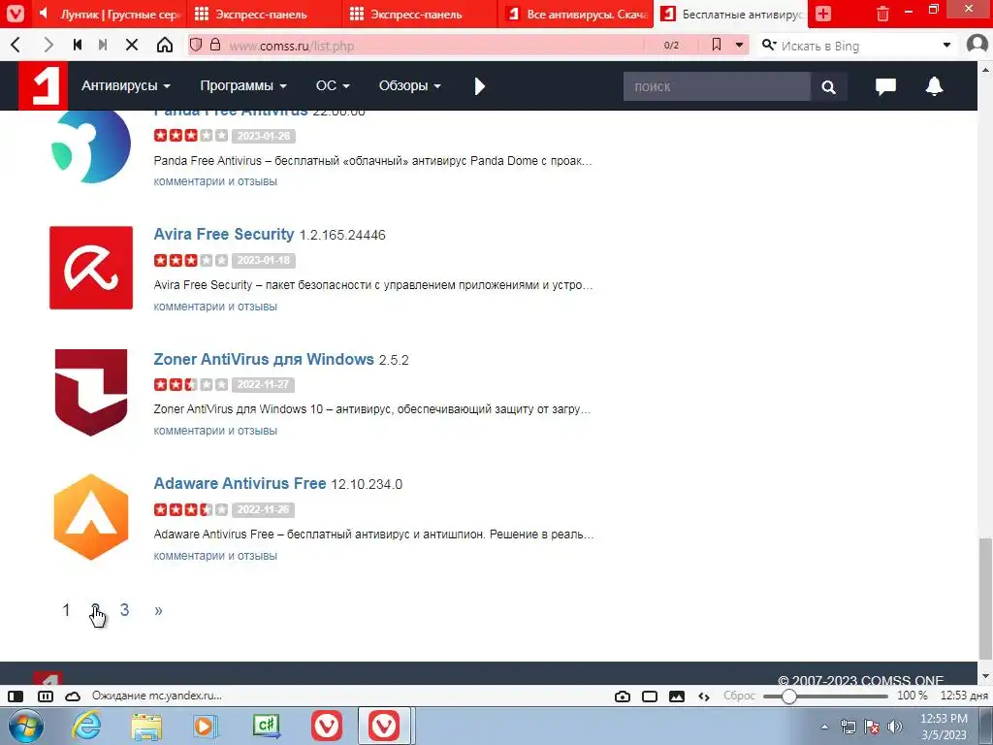Viewport: 993px width, 745px height.
Task: Open the Vivaldi menu button
Action: click(16, 14)
